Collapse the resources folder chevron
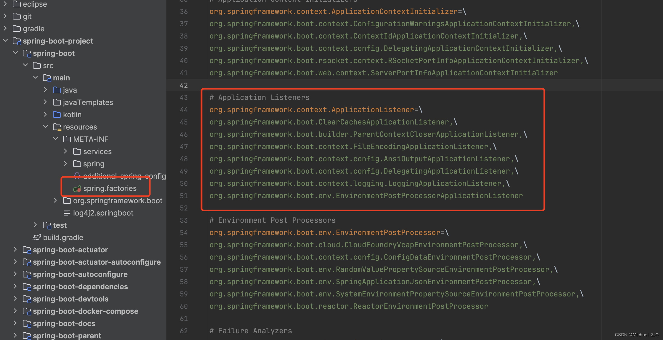 (46, 127)
